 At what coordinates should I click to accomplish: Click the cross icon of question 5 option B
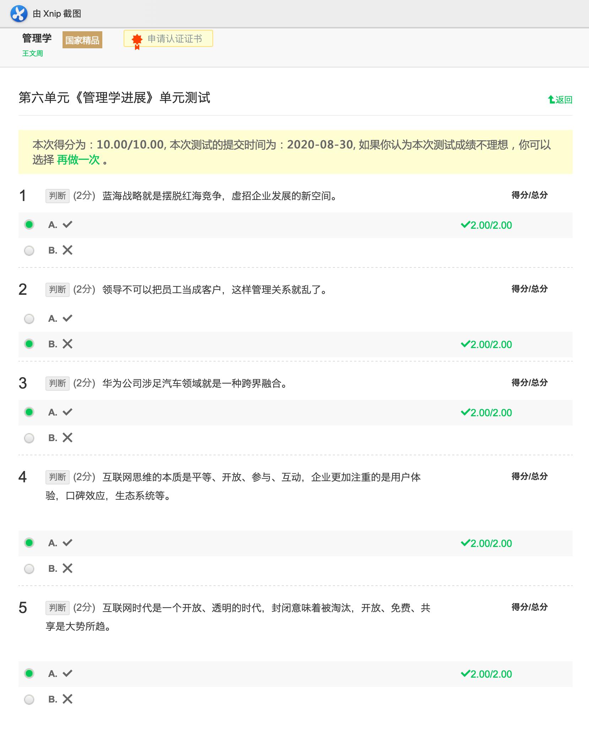click(x=67, y=699)
